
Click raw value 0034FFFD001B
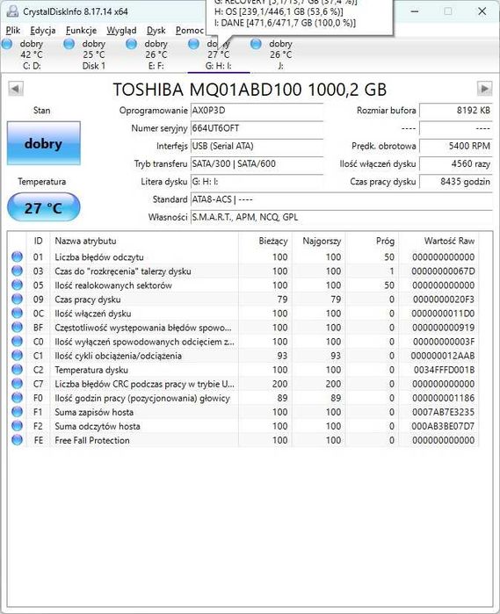(444, 370)
